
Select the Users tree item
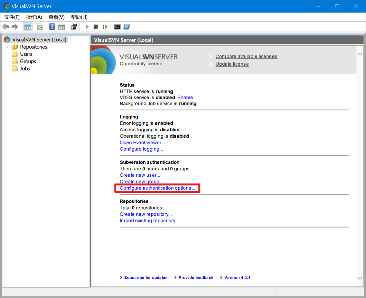(x=26, y=54)
